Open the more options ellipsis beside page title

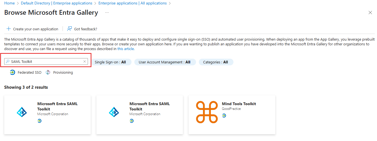coord(107,13)
